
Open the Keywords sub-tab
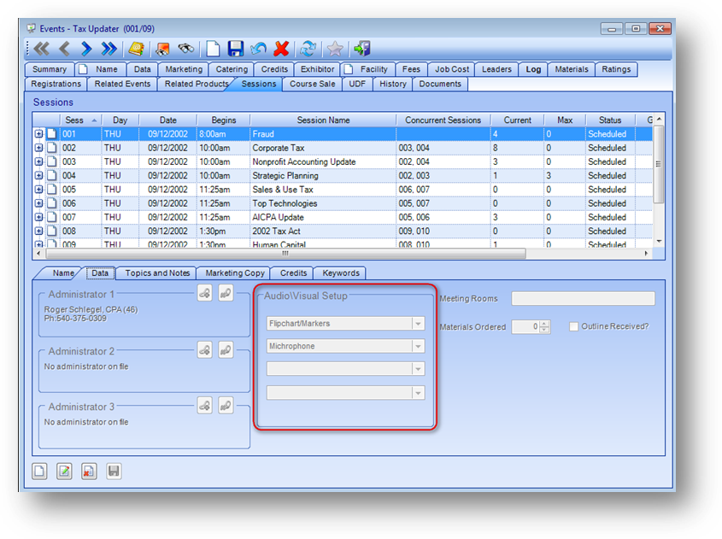coord(341,273)
